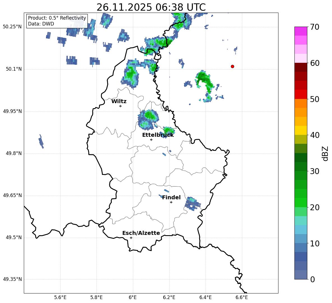
Task: Click the 6.6°E longitude label
Action: tap(242, 297)
